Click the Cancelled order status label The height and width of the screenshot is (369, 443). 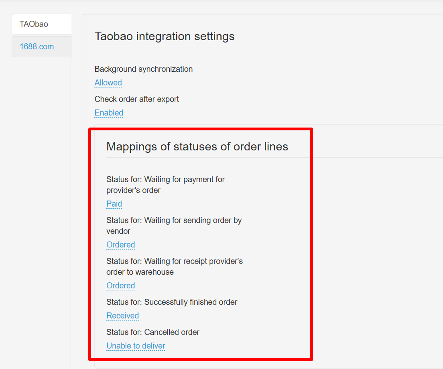click(x=152, y=332)
